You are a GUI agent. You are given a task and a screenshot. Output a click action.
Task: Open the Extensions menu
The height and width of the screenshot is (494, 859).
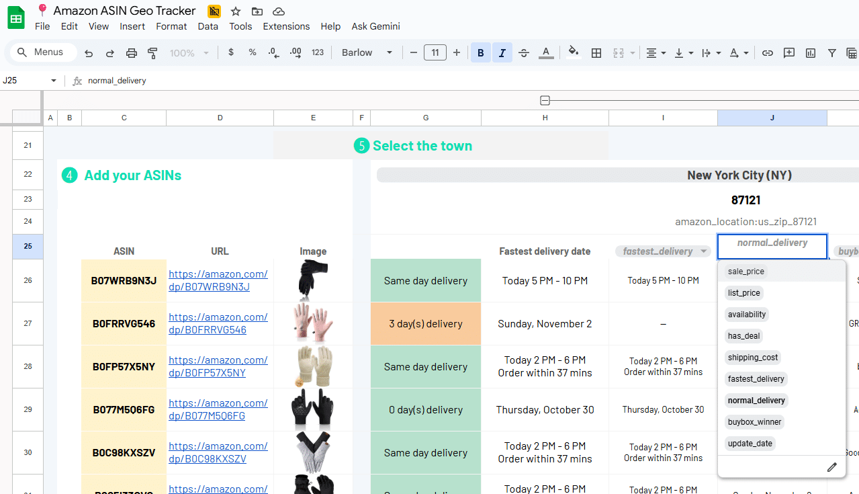[286, 26]
